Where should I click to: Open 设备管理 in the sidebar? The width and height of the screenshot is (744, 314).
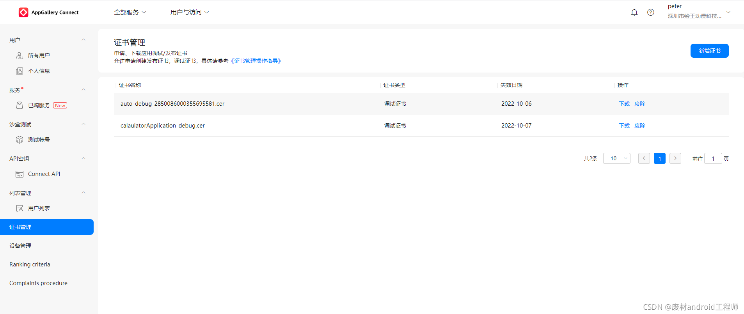(20, 246)
